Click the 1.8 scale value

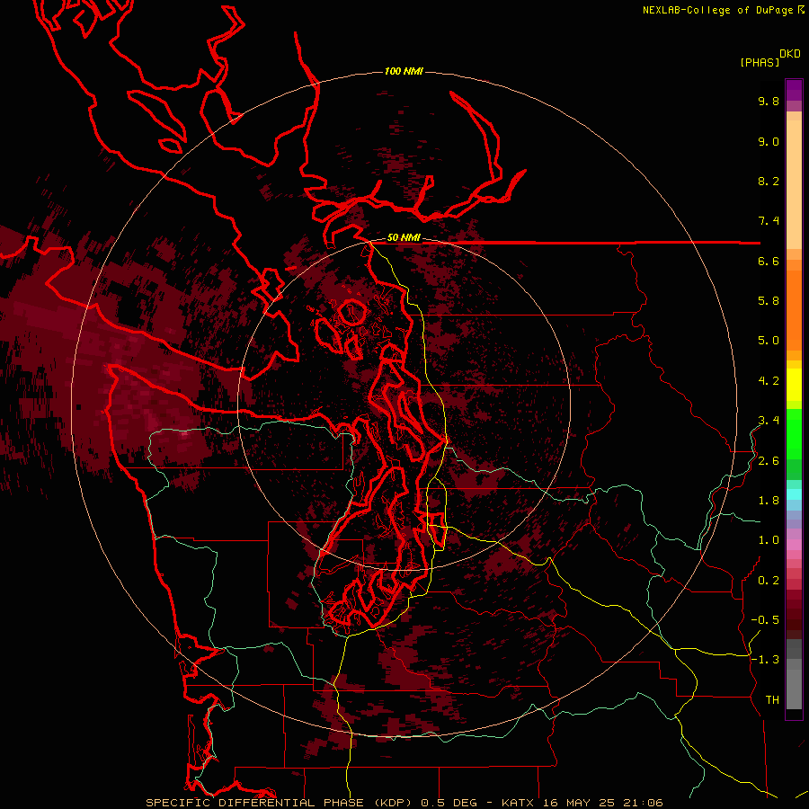tap(769, 501)
